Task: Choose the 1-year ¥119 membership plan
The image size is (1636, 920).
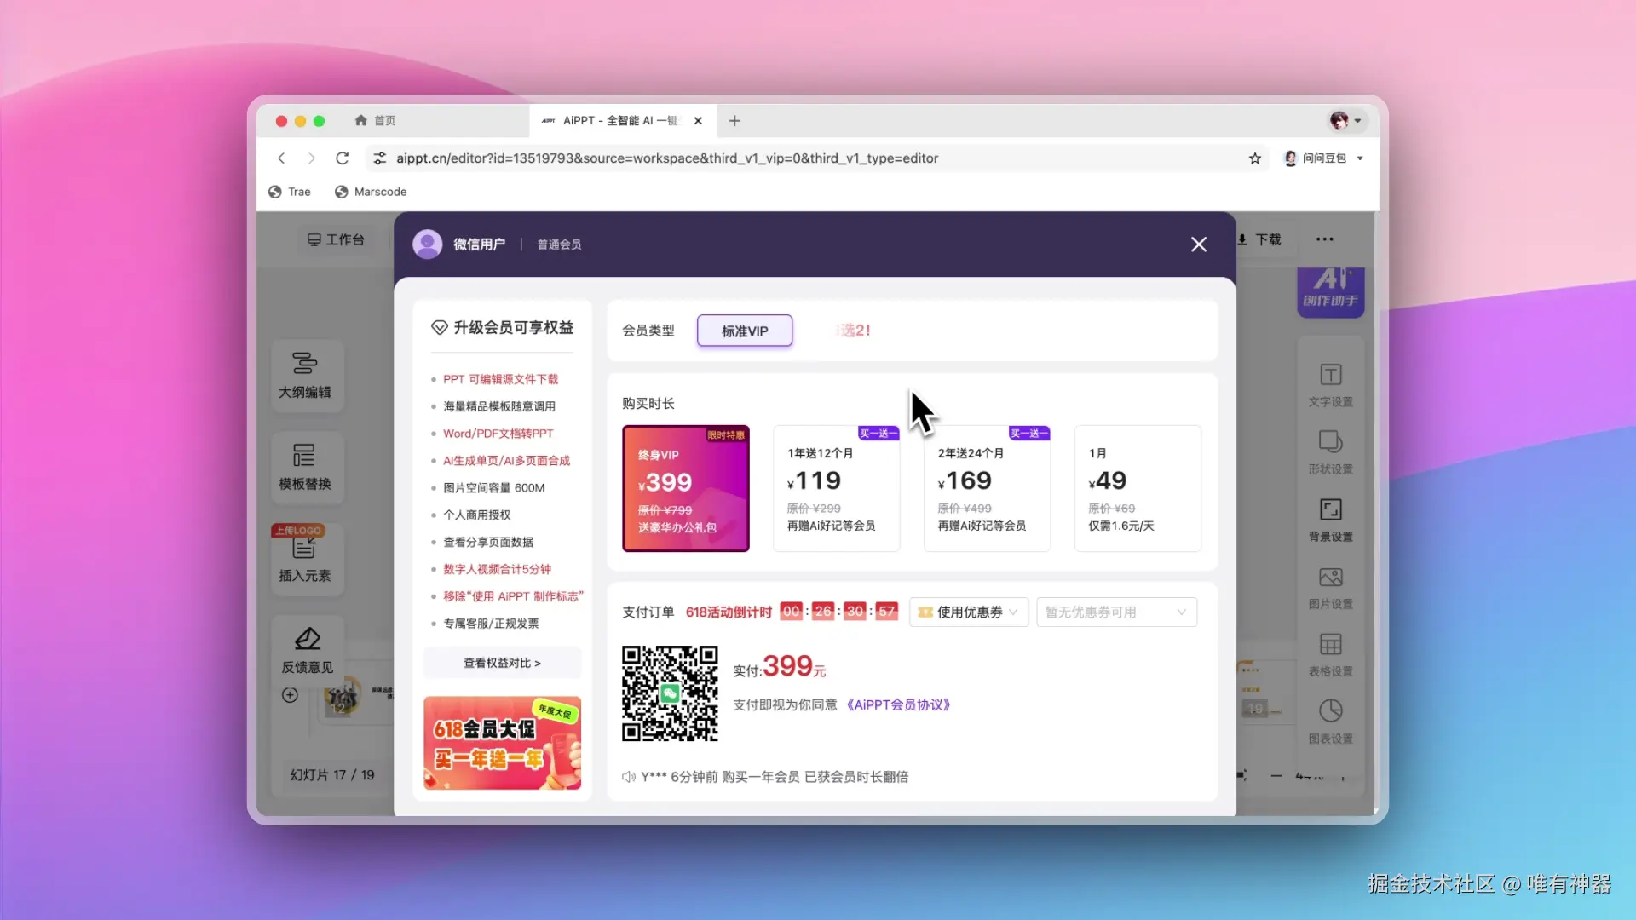Action: pos(836,488)
